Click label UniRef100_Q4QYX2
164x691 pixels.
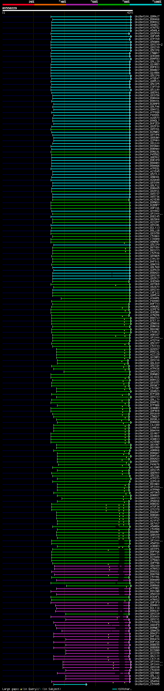click(147, 371)
